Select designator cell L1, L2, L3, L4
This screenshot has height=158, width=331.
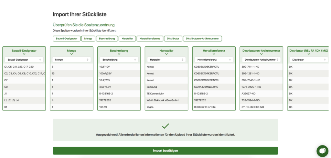coord(24,100)
